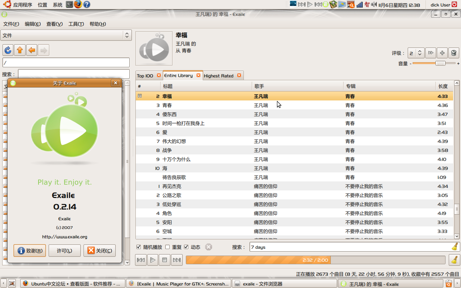This screenshot has height=288, width=461.
Task: Open 帮助(H) menu
Action: [98, 24]
